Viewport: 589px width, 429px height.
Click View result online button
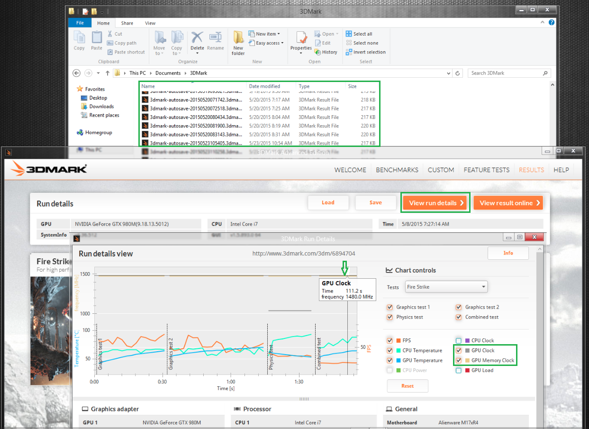pyautogui.click(x=508, y=203)
